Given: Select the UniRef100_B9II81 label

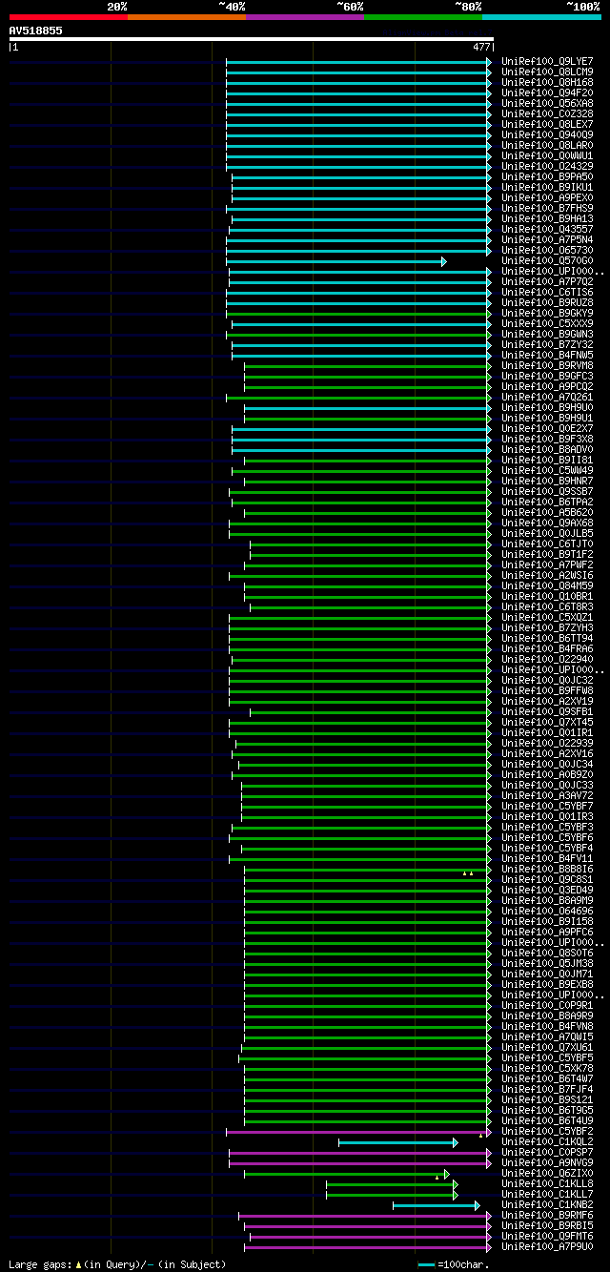Looking at the screenshot, I should pos(547,461).
